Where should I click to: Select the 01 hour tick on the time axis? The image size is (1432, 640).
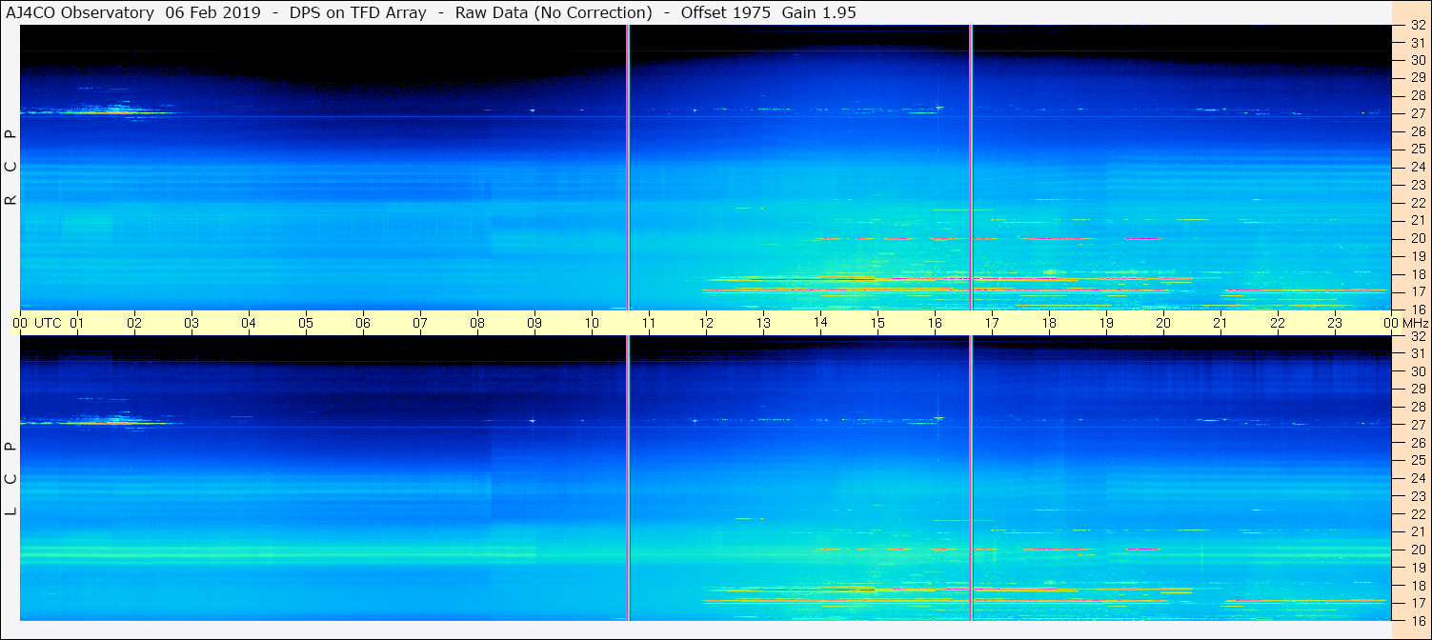pyautogui.click(x=77, y=323)
